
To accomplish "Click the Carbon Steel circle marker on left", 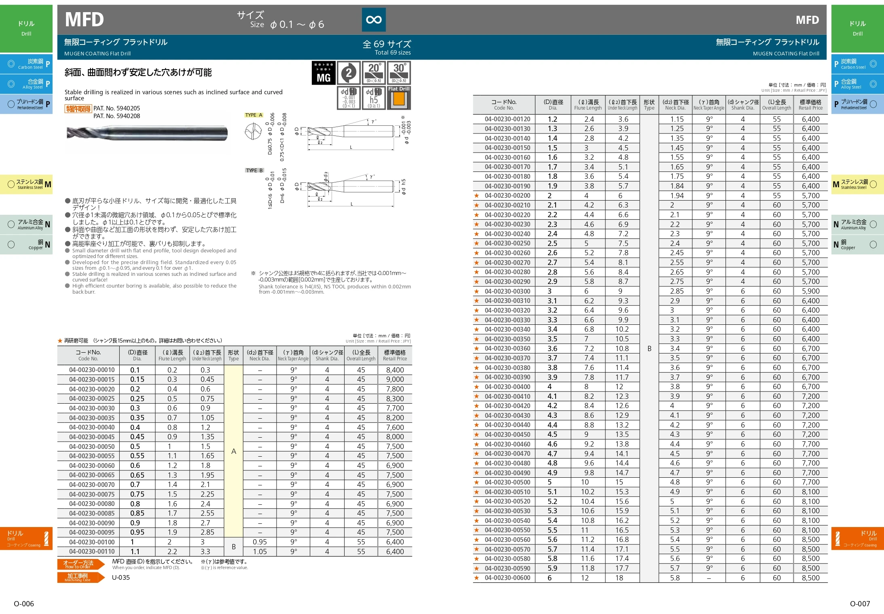I will tap(11, 64).
